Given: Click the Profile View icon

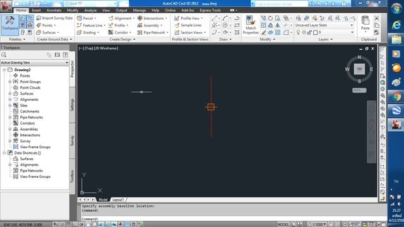Looking at the screenshot, I should pos(177,18).
